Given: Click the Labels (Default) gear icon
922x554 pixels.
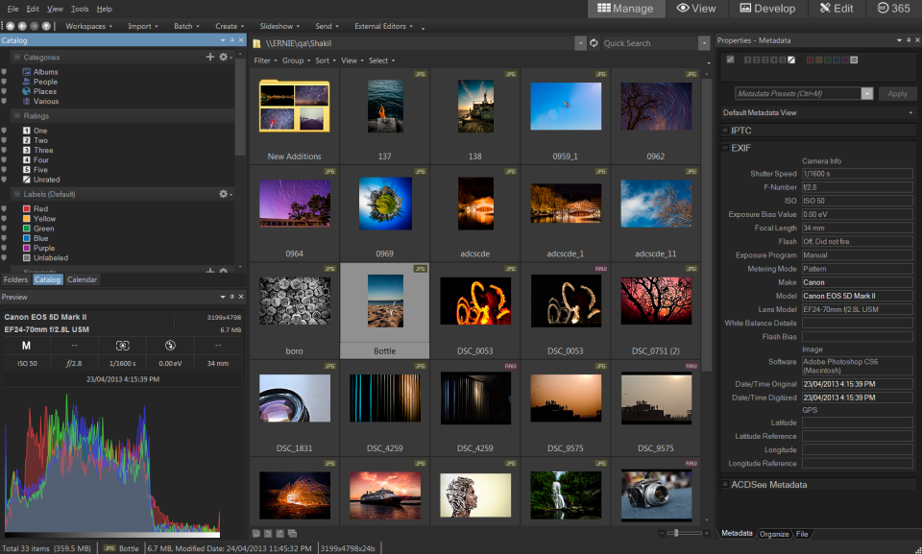Looking at the screenshot, I should click(222, 193).
